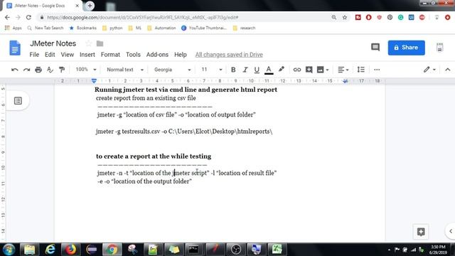Bookmark this page with the star

(345, 17)
